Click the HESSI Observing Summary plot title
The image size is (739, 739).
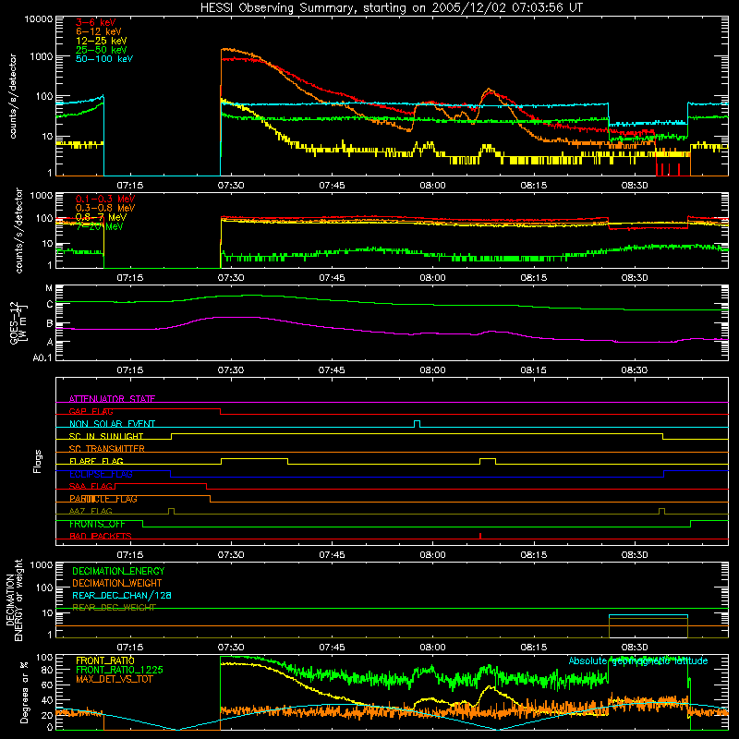pyautogui.click(x=392, y=8)
